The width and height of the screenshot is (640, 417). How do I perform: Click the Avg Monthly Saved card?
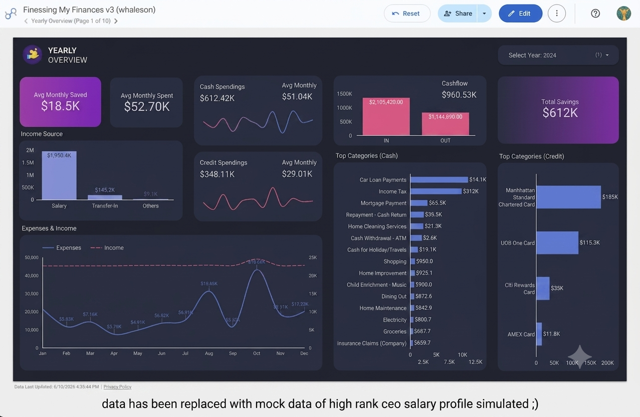pyautogui.click(x=60, y=102)
